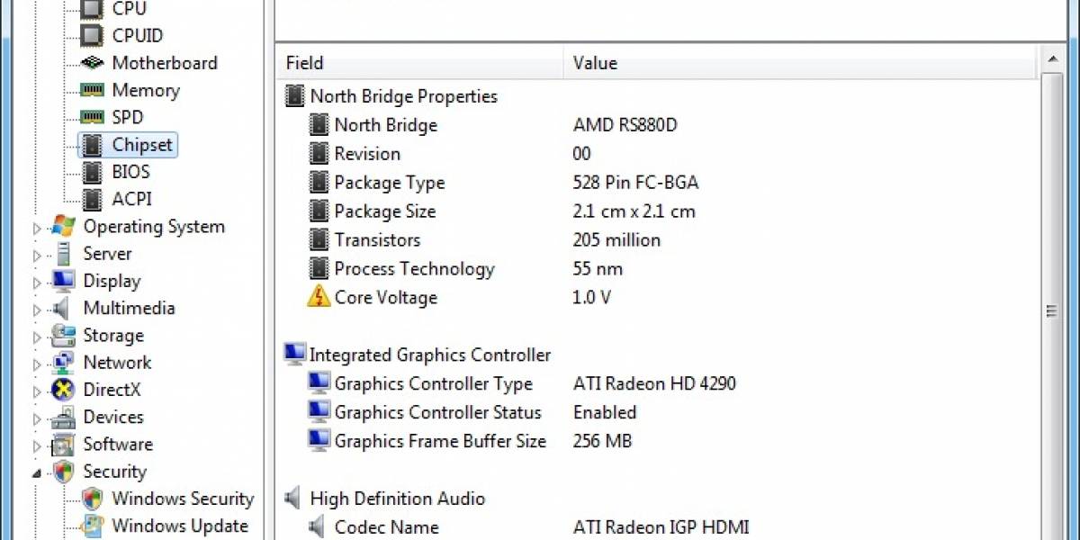Click the value 205 million
1080x540 pixels.
coord(616,240)
